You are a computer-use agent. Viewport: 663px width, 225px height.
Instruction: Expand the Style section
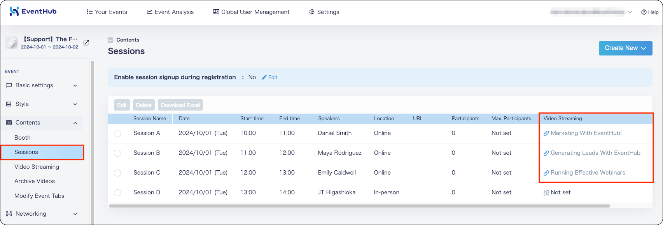click(75, 104)
